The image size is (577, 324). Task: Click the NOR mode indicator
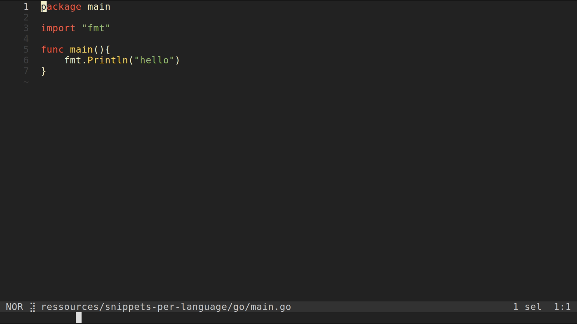coord(14,307)
